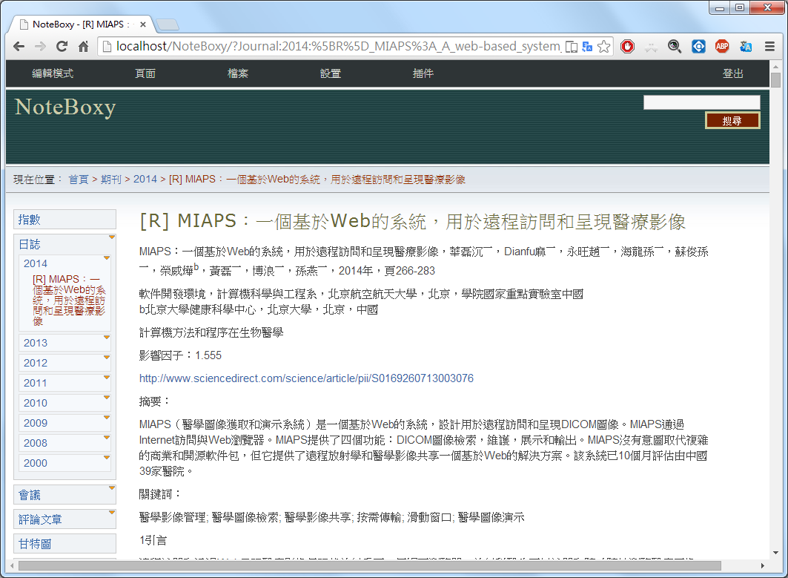Click the mobile device view icon in address bar

(571, 46)
